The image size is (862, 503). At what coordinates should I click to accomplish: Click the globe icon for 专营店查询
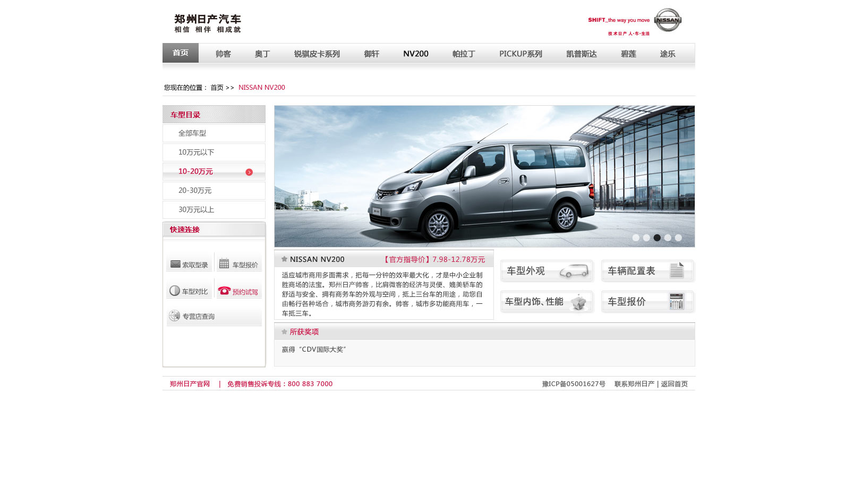click(x=174, y=316)
